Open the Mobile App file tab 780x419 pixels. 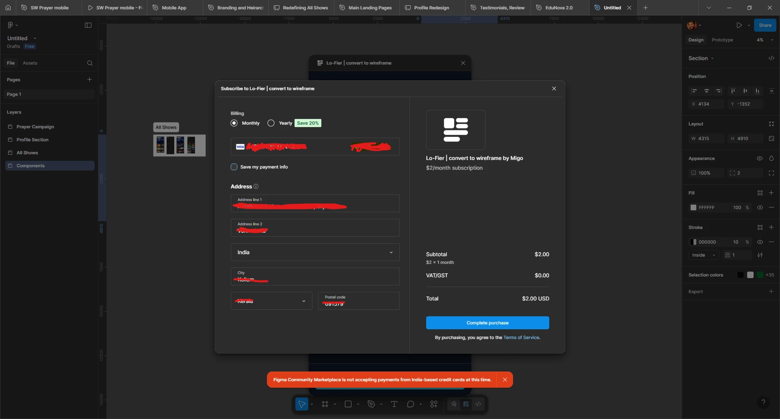[175, 8]
